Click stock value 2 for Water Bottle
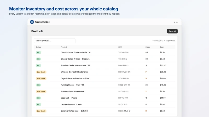 click(x=146, y=92)
